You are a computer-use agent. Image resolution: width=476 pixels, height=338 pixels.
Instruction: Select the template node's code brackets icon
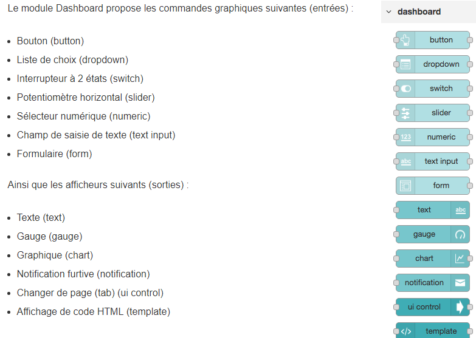click(406, 331)
